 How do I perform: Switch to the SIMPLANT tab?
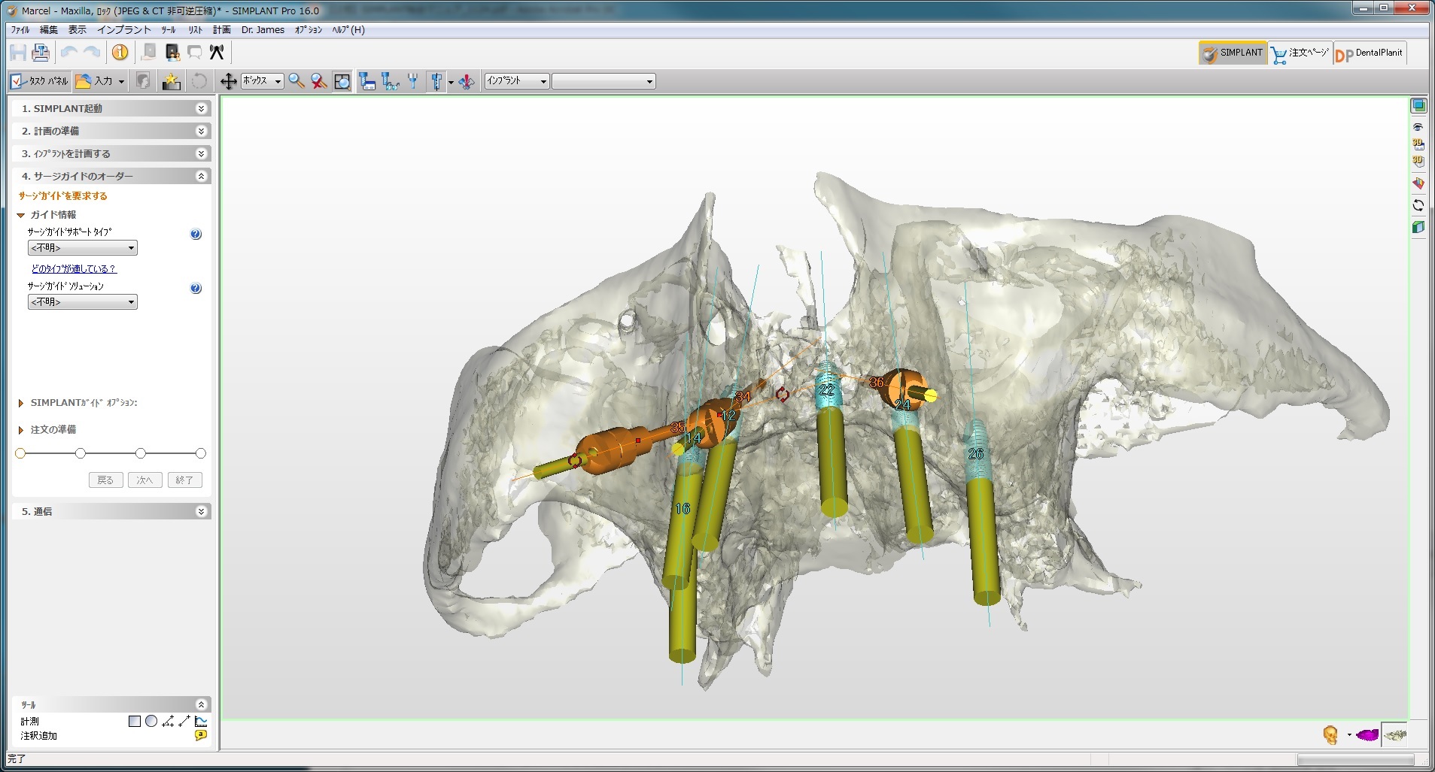[1233, 53]
